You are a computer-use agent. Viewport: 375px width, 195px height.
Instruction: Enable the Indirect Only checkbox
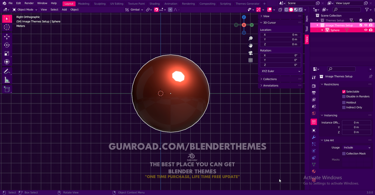pos(344,108)
